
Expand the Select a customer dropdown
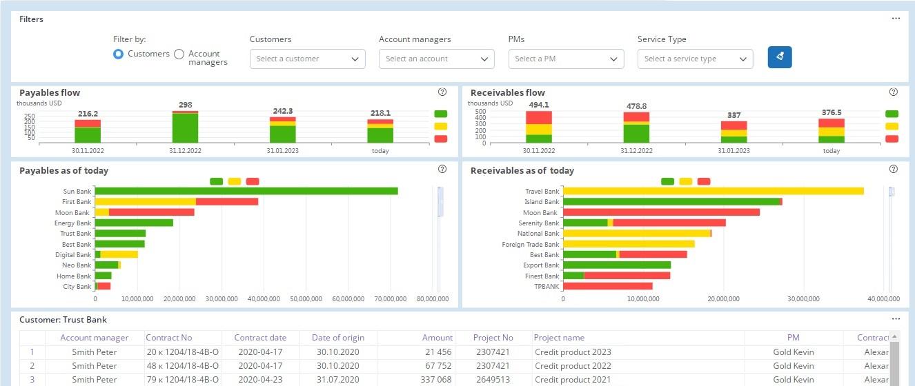click(307, 59)
